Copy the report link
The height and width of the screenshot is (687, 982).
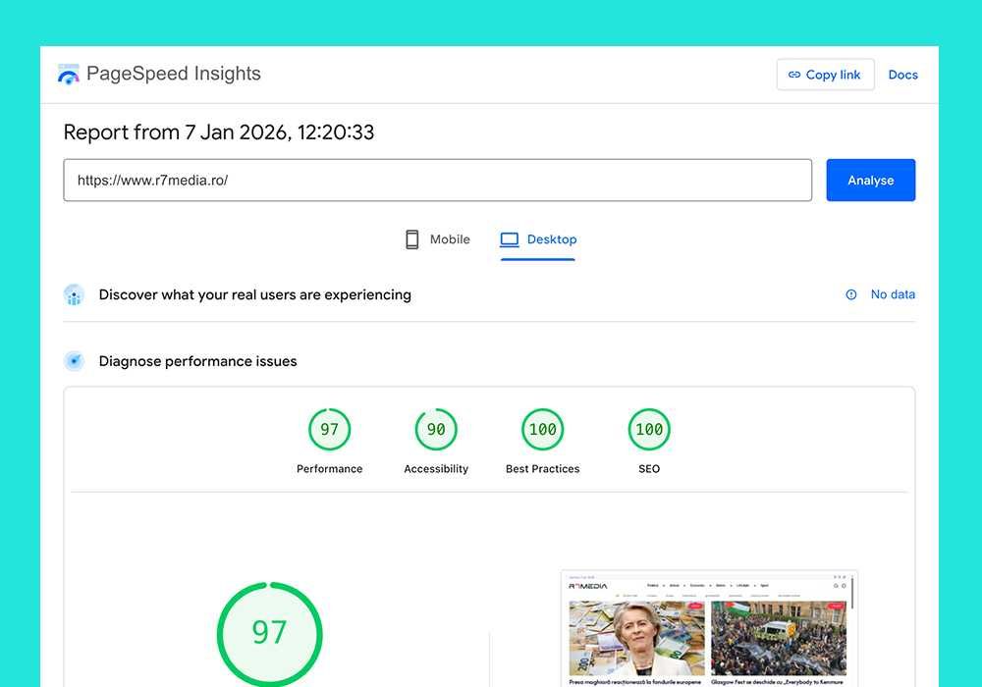825,75
